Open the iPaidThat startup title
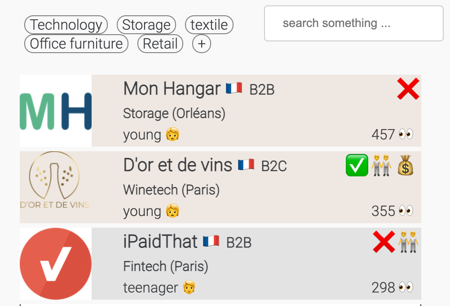The width and height of the screenshot is (450, 306). pyautogui.click(x=160, y=242)
